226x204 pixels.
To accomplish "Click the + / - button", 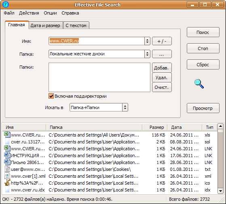I will point(162,41).
